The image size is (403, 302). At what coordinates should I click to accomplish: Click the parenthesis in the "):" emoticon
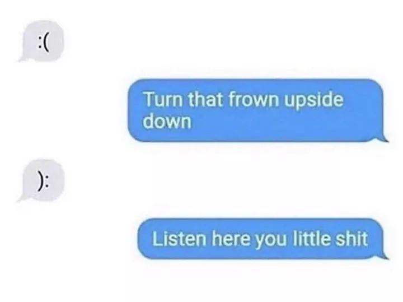tap(39, 182)
